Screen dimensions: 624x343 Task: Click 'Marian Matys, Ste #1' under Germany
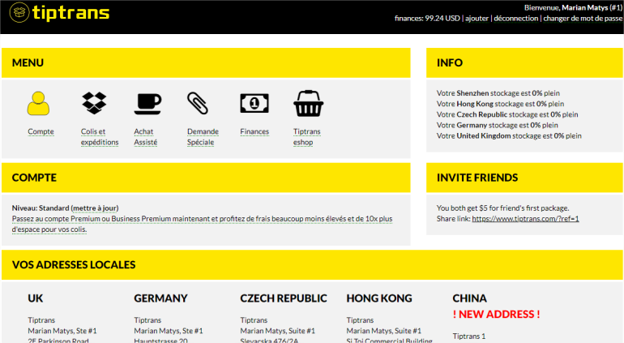(x=169, y=331)
